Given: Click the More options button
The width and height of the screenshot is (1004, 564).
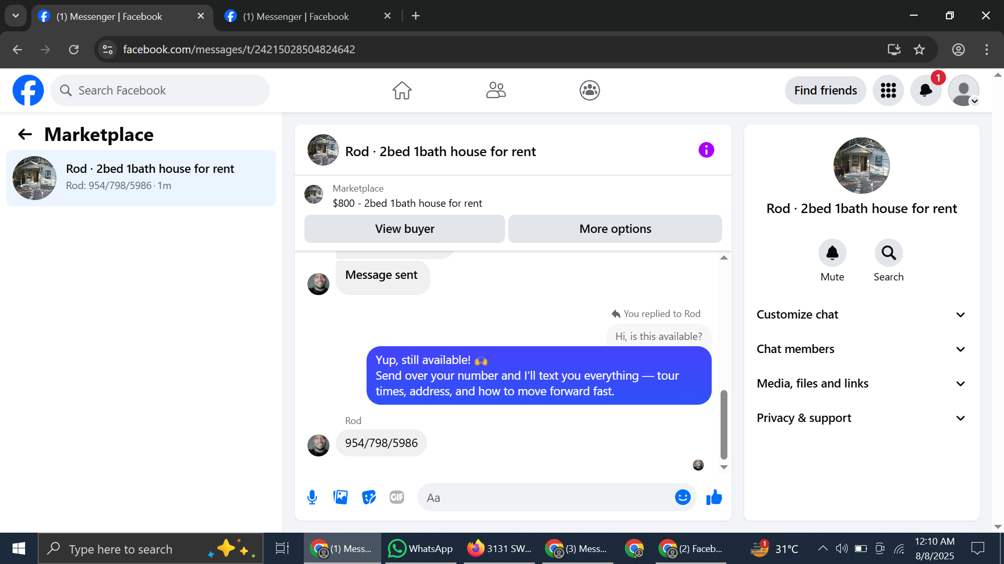Looking at the screenshot, I should tap(615, 229).
